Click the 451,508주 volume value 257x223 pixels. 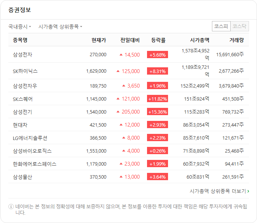[233, 99]
